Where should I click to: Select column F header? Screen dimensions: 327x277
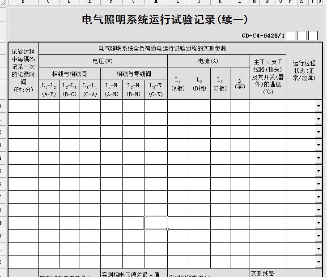[x=111, y=2]
